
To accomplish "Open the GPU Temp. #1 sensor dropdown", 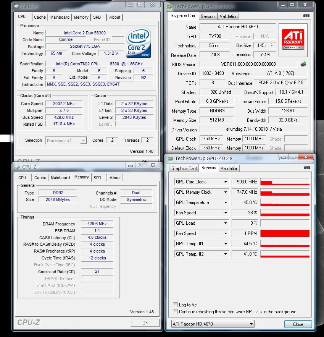I will 226,244.
